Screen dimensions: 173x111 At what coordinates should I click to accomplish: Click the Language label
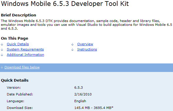coord(16,101)
